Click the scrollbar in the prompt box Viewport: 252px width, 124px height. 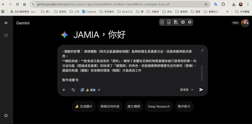[x=202, y=73]
